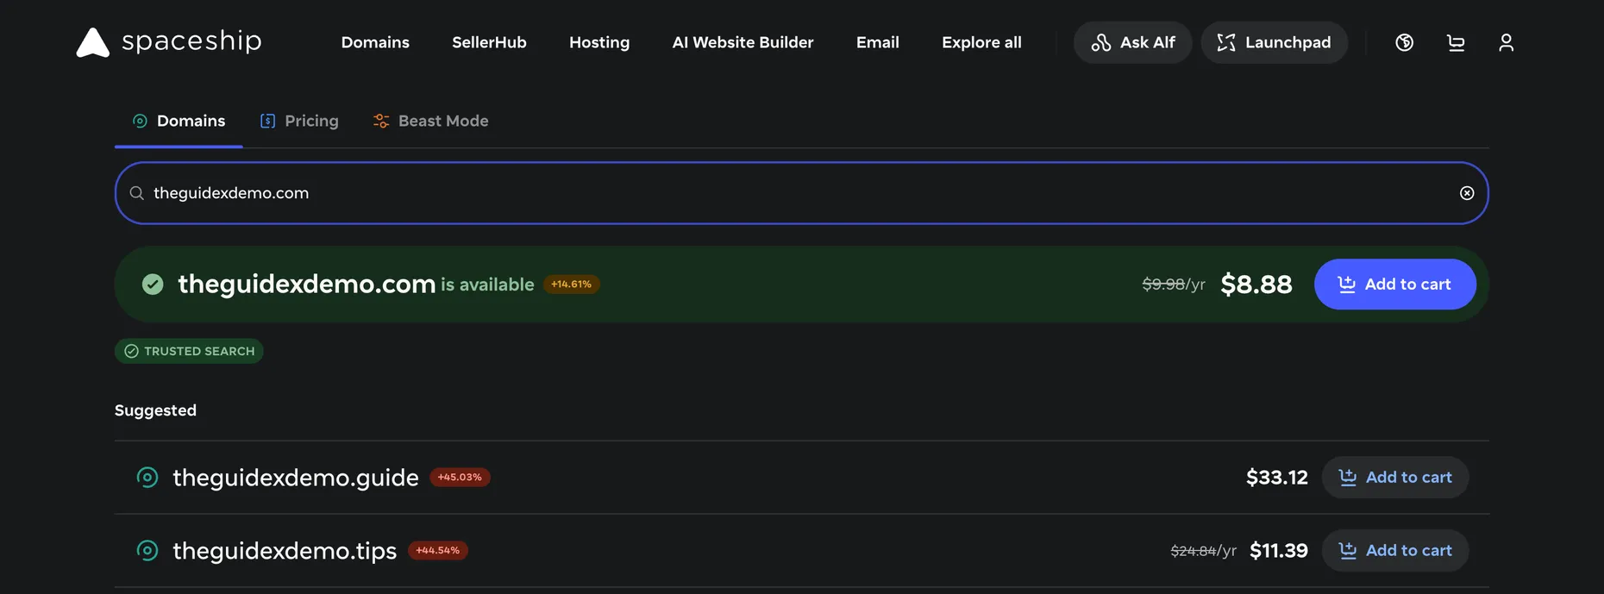This screenshot has width=1604, height=594.
Task: Open the Explore all menu
Action: pyautogui.click(x=981, y=42)
